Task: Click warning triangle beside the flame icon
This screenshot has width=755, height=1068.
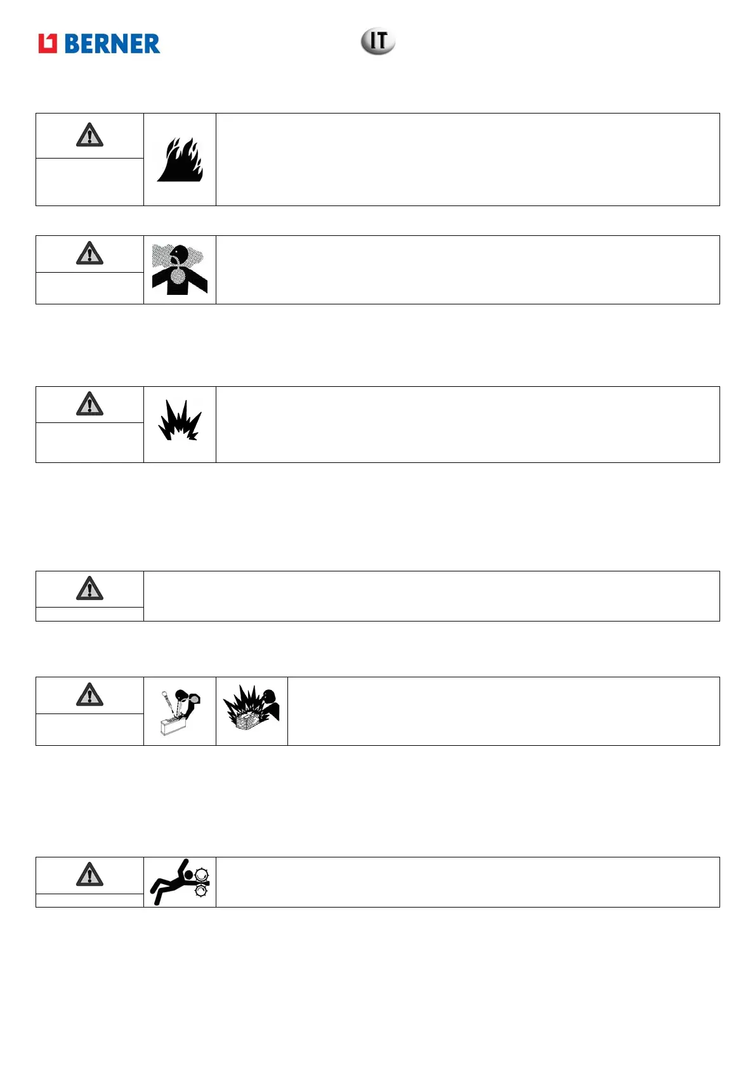Action: coord(89,136)
